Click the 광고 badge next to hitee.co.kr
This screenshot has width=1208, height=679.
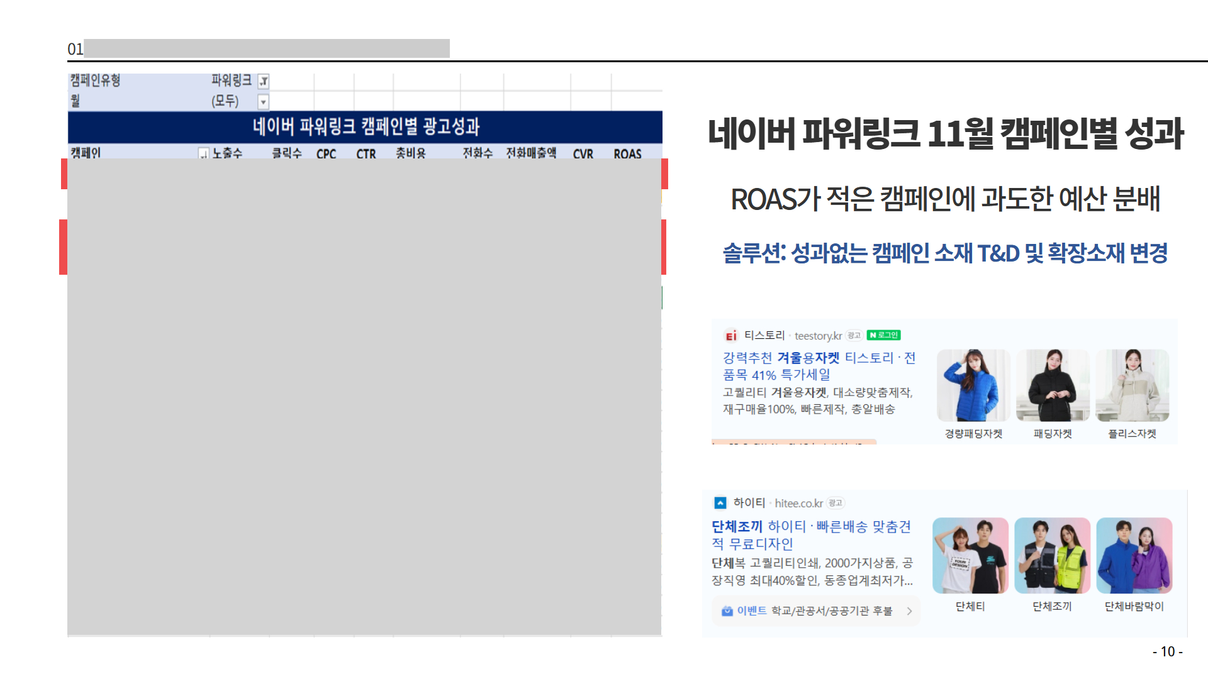[x=835, y=503]
